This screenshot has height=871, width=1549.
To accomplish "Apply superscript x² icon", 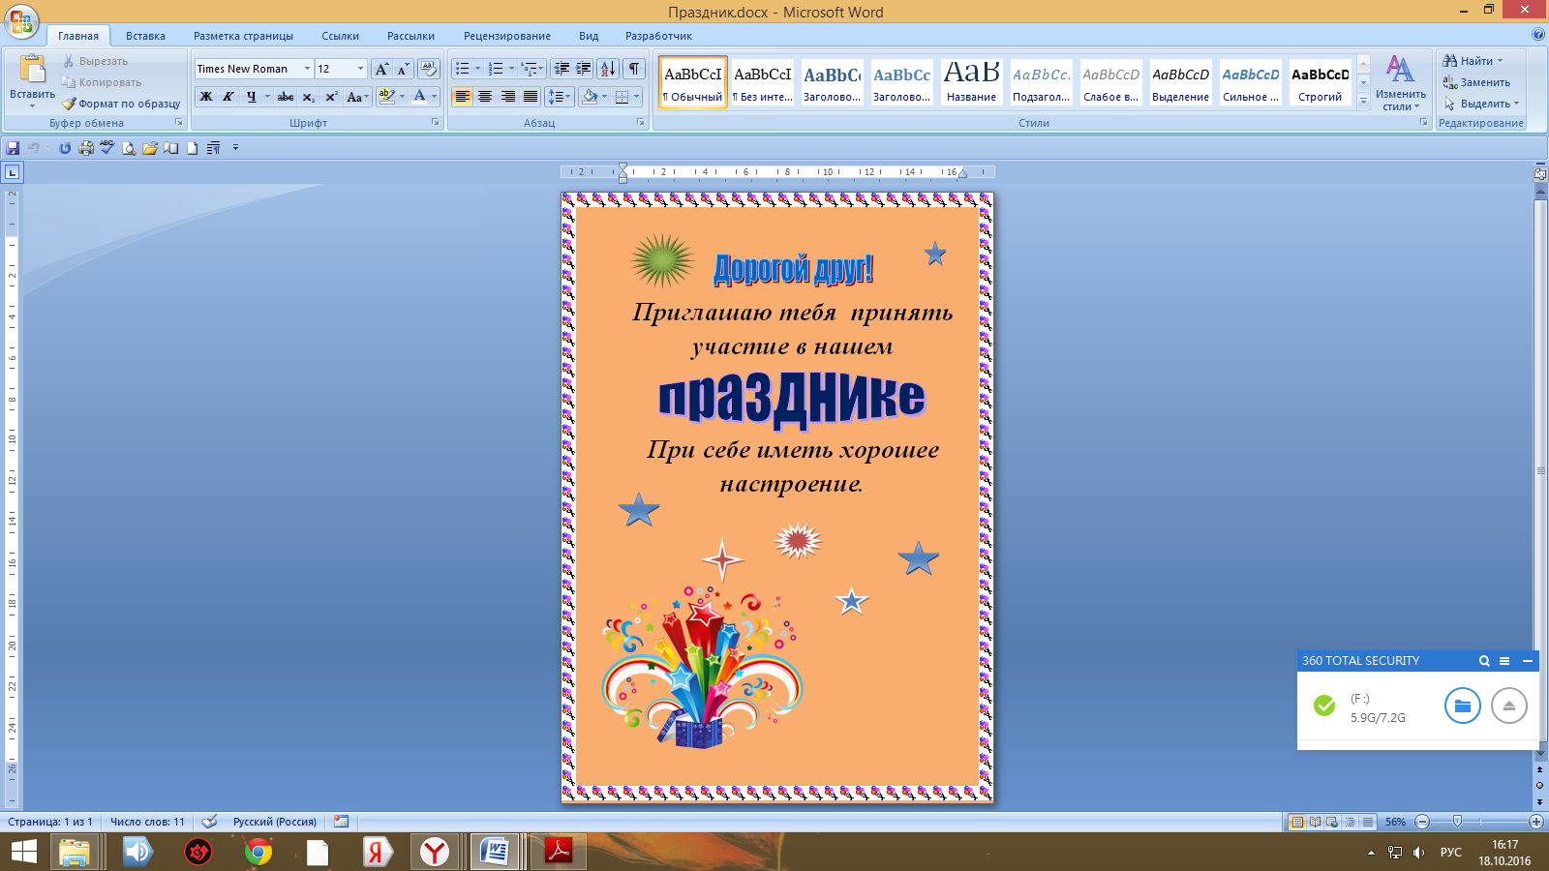I will [331, 97].
